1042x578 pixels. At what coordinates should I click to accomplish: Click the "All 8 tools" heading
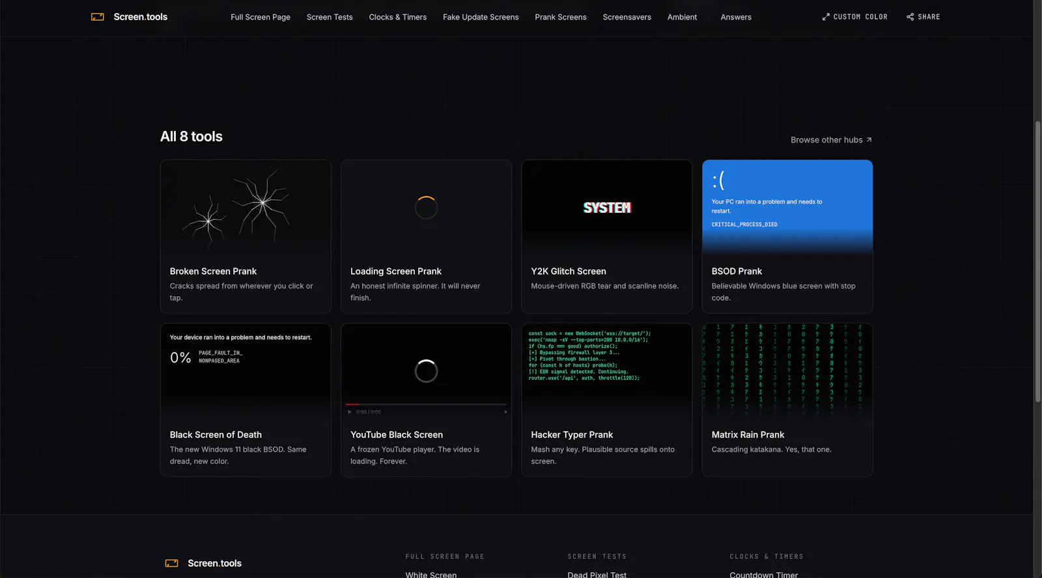point(191,137)
